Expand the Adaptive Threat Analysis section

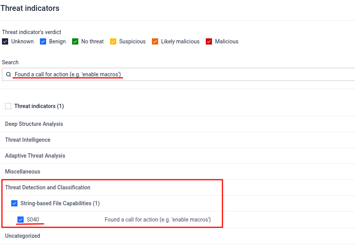pyautogui.click(x=178, y=156)
